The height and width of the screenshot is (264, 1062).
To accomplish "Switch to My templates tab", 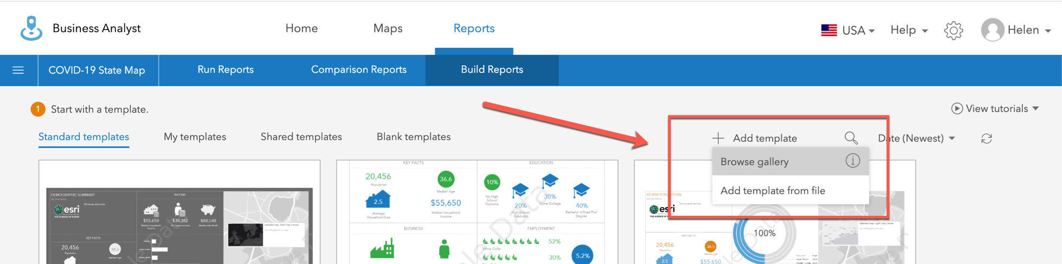I will (195, 137).
